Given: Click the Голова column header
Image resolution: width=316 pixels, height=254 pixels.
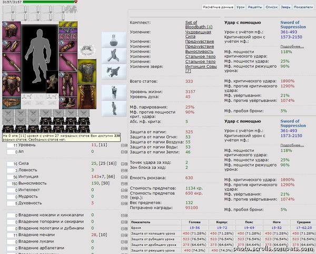Looking at the screenshot, I should 194,222.
